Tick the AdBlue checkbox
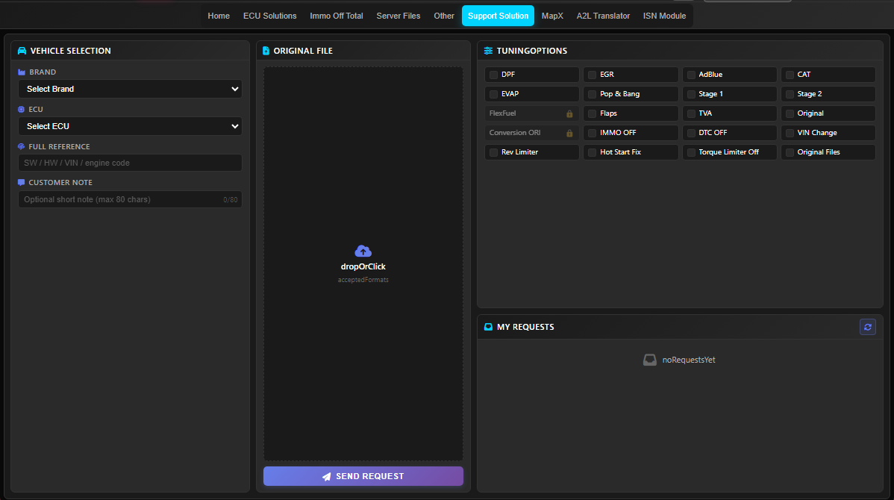 click(x=691, y=75)
